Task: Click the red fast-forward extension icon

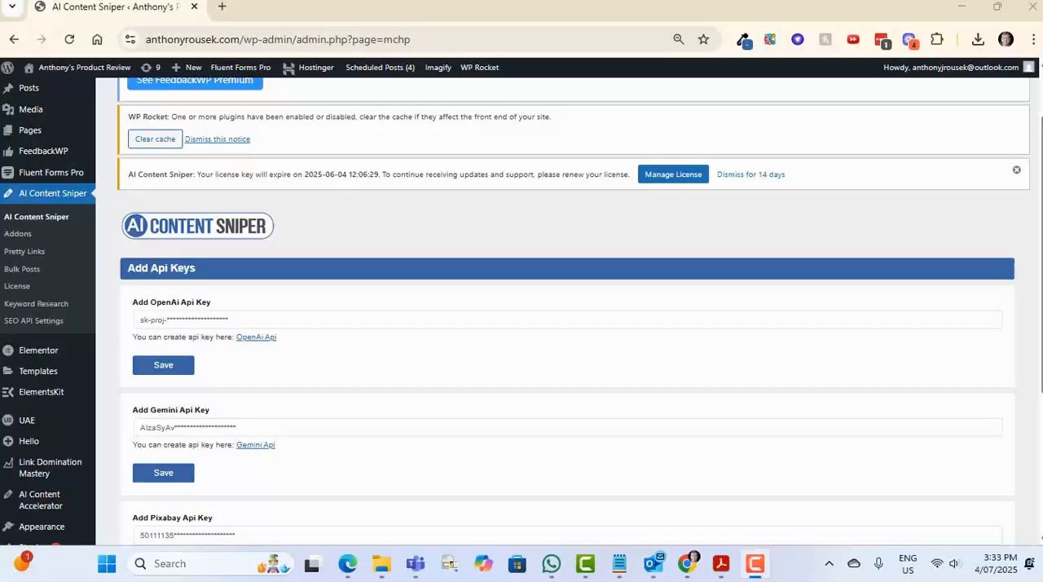Action: point(852,39)
